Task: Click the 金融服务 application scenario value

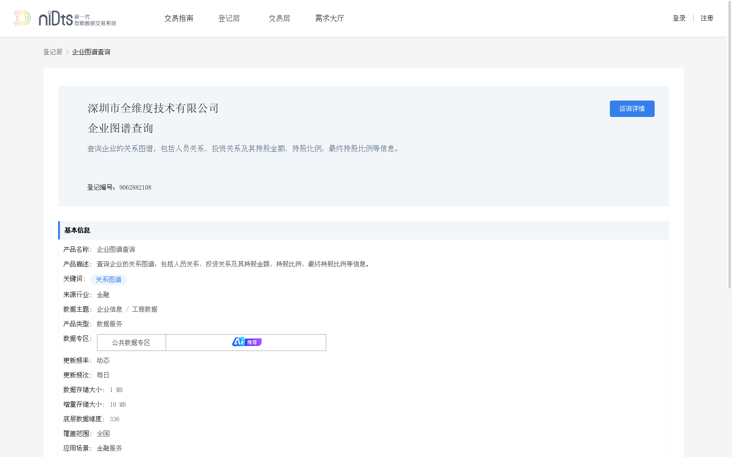Action: tap(109, 448)
